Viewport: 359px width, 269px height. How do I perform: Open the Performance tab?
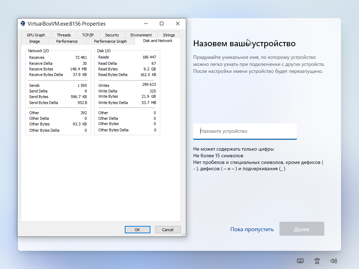[x=67, y=41]
